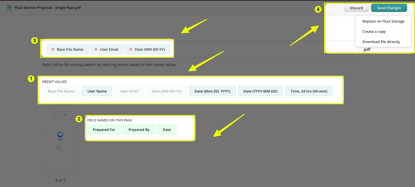Remove the User Email tag
415x187 pixels.
pos(96,49)
